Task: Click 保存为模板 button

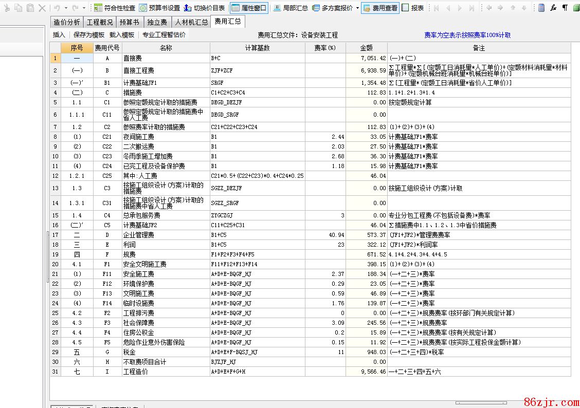Action: click(88, 35)
